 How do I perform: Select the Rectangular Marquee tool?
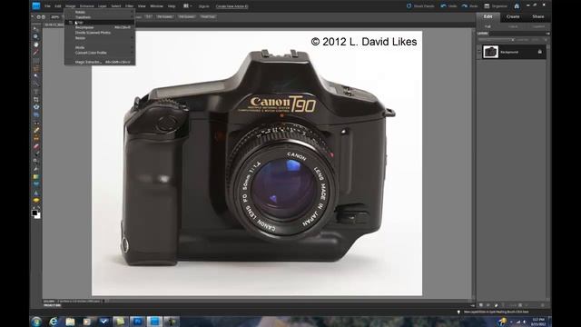[x=36, y=60]
